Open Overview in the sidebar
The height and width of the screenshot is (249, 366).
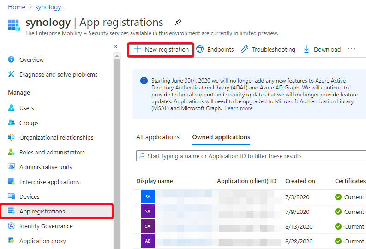click(31, 59)
